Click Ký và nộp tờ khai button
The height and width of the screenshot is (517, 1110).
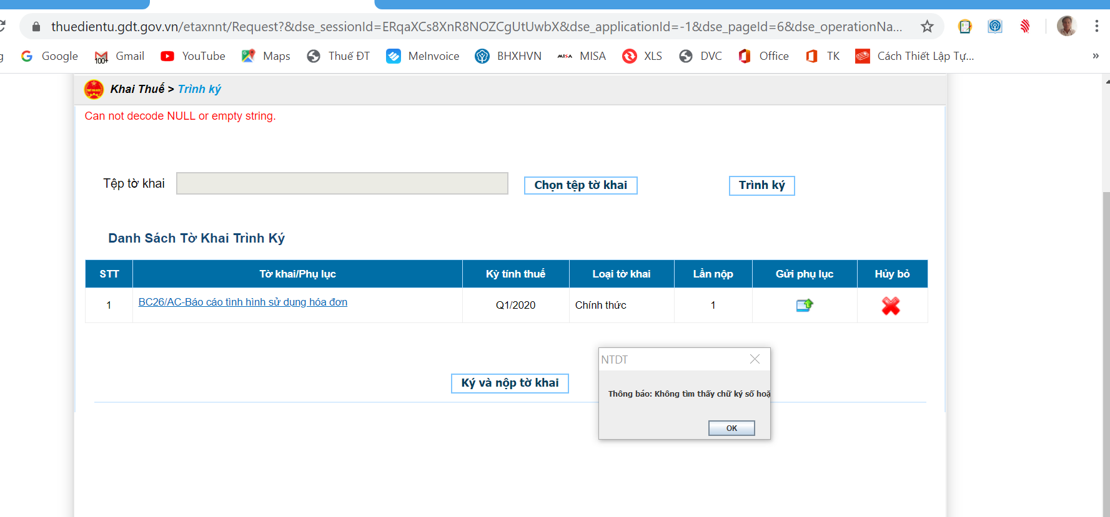510,383
